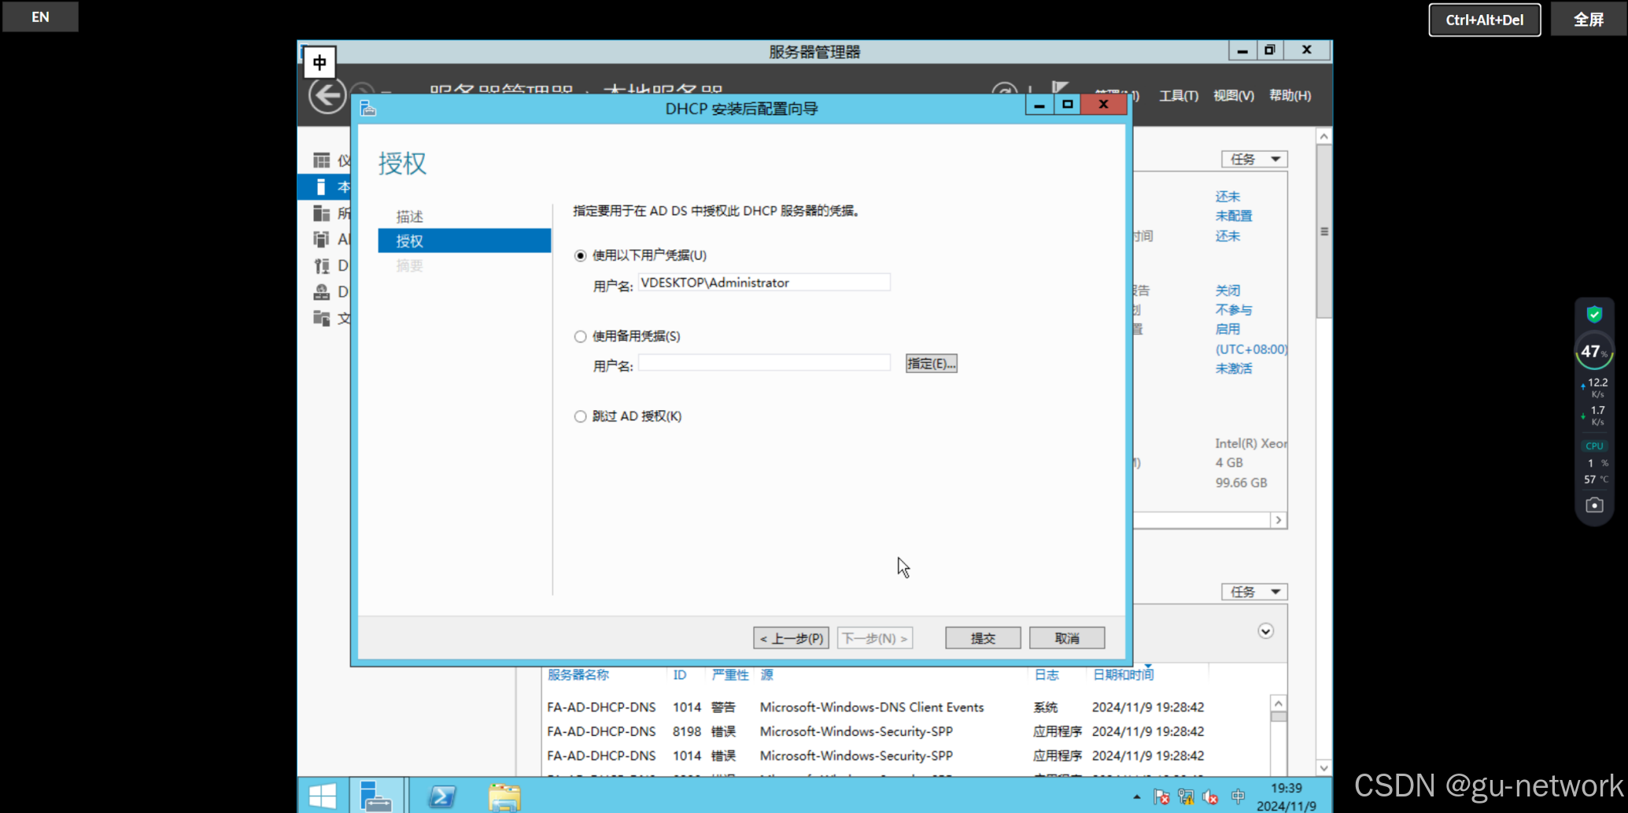The image size is (1628, 813).
Task: Click the action center flag tray icon
Action: 1161,797
